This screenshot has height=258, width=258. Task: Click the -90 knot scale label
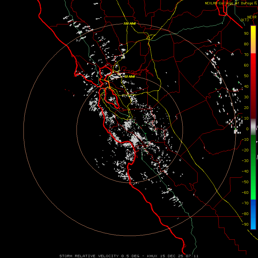[245, 224]
